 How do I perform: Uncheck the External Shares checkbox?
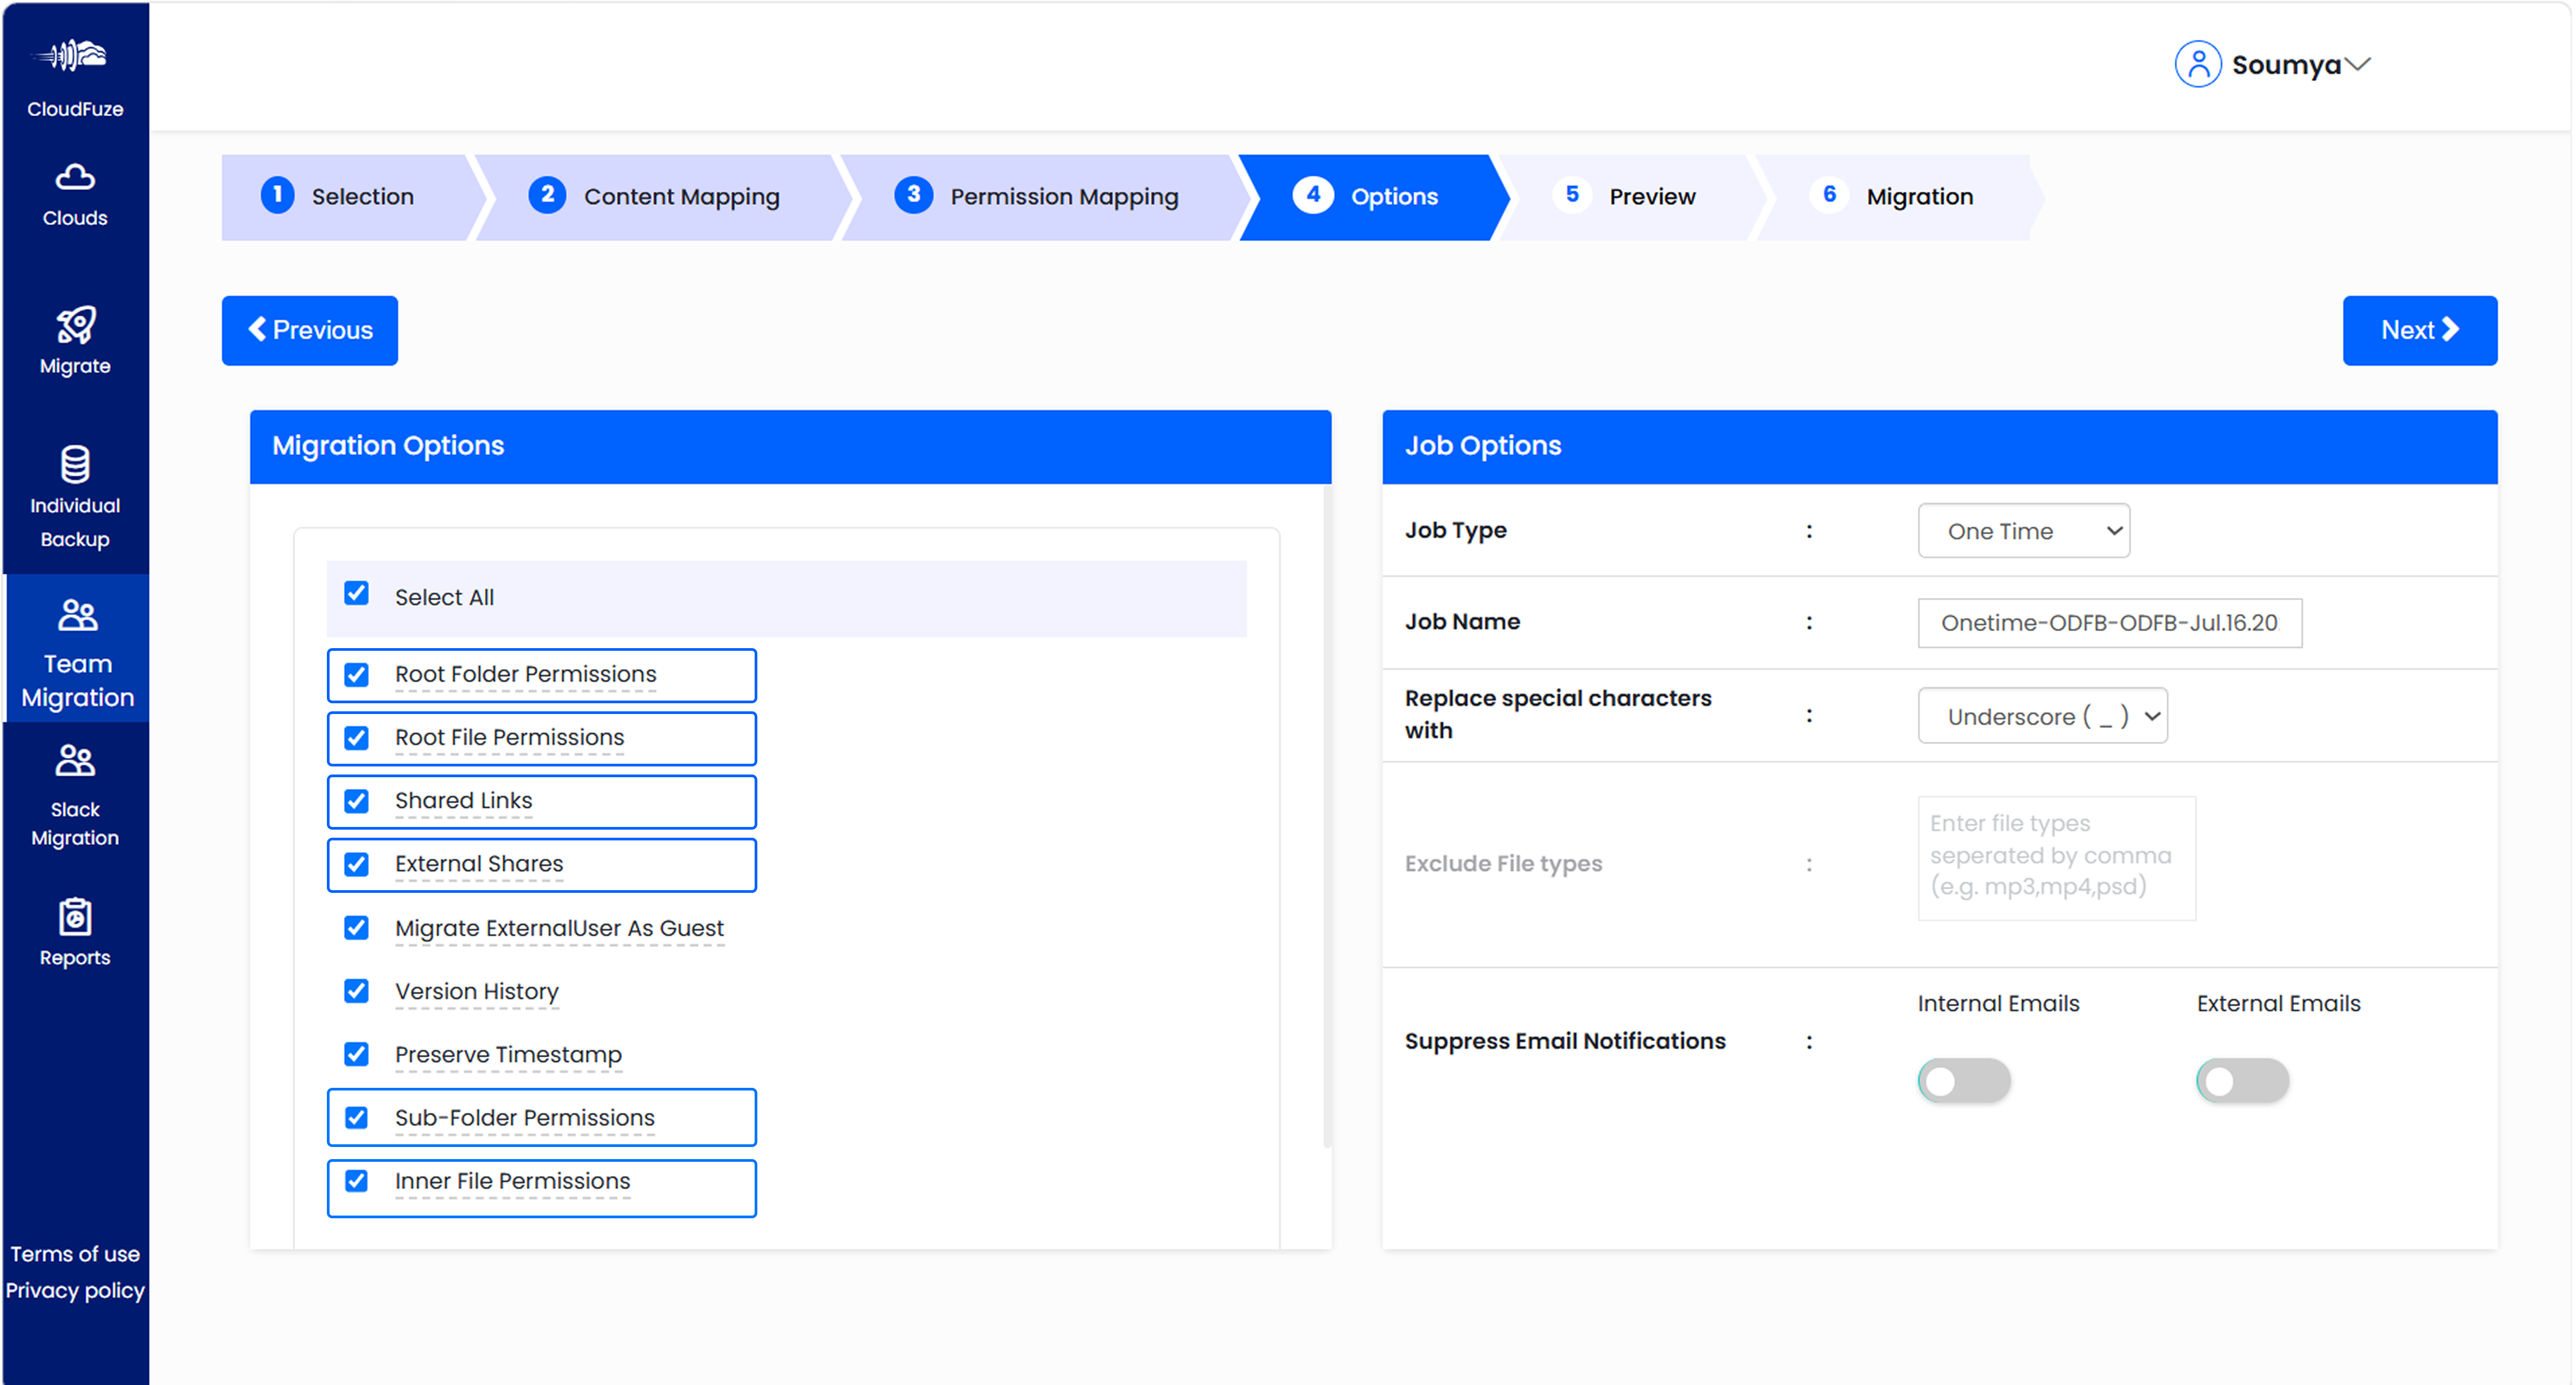pyautogui.click(x=356, y=864)
